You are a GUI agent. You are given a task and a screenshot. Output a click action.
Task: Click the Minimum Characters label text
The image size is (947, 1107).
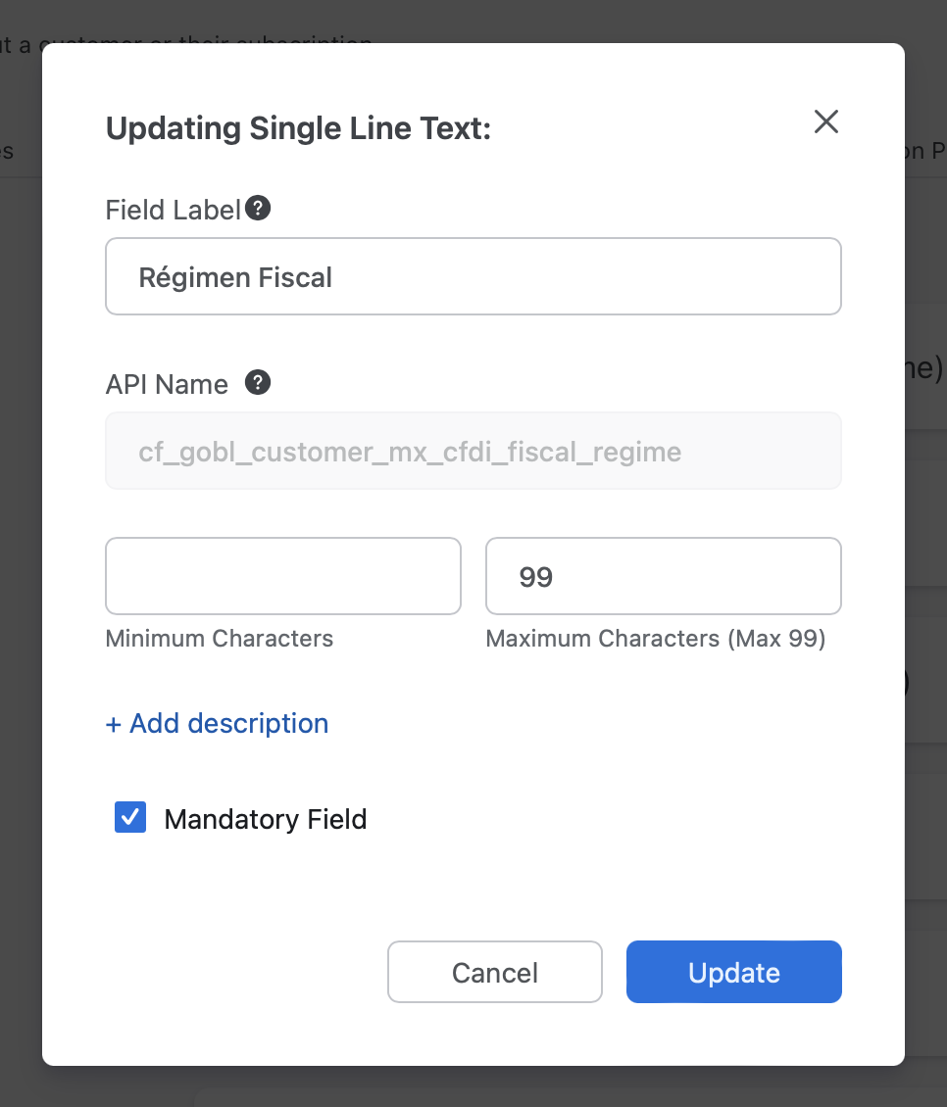(x=219, y=638)
